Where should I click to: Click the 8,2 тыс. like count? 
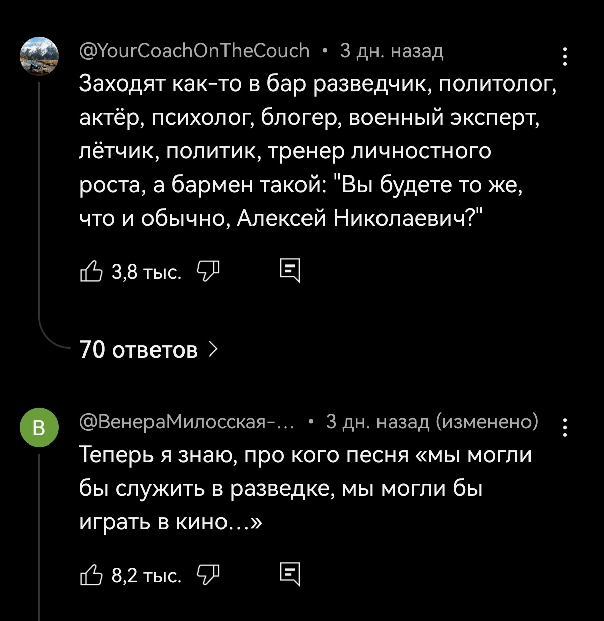[x=146, y=576]
